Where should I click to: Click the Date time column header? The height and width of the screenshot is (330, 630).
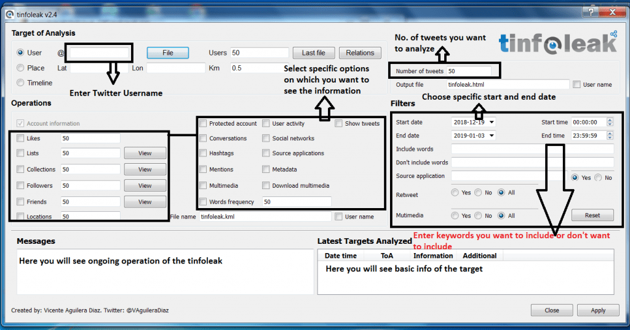coord(341,256)
